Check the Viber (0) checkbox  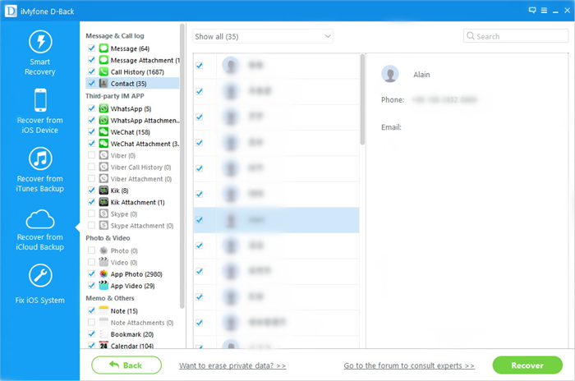[91, 155]
